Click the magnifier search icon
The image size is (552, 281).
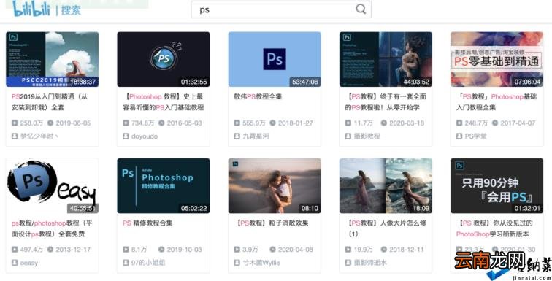(x=361, y=9)
